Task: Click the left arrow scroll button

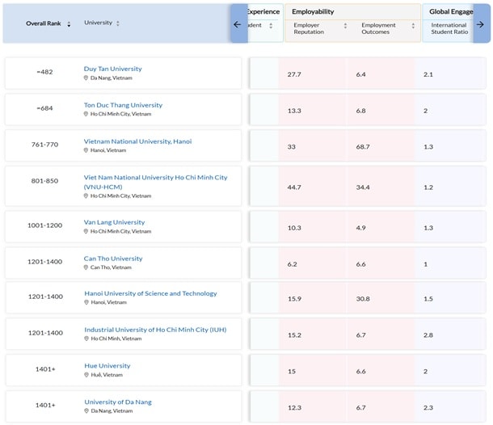Action: (x=238, y=24)
